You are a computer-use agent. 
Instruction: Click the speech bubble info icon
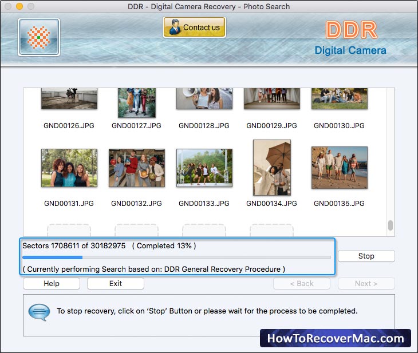pyautogui.click(x=39, y=312)
